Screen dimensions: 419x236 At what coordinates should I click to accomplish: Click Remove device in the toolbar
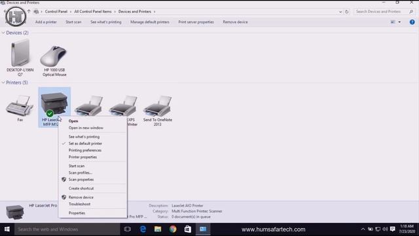coord(235,22)
